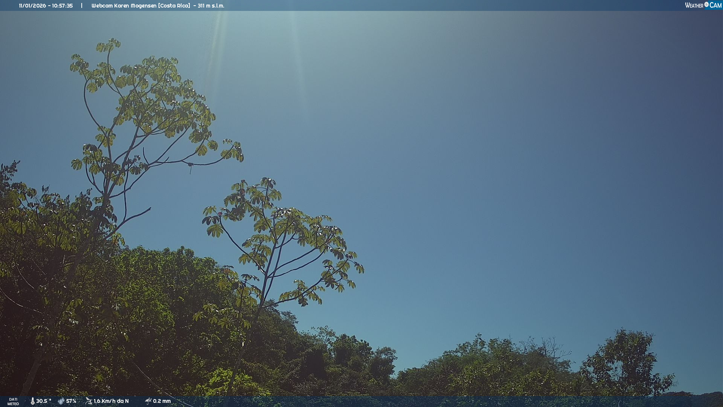Click the circle inside WeatherCAM logo
Viewport: 723px width, 407px height.
706,5
